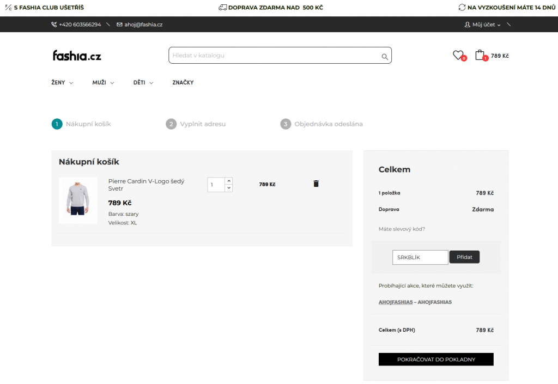Click the phone number +420 603566294

pos(80,25)
